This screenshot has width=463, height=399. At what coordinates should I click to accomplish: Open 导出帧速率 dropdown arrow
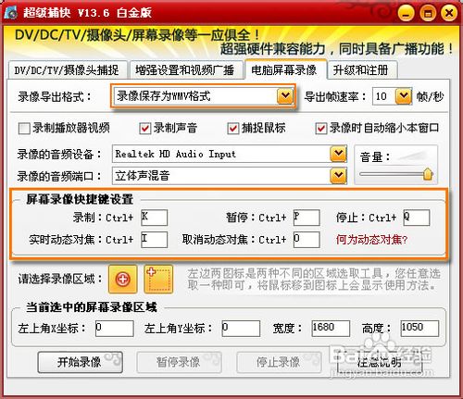click(x=404, y=96)
